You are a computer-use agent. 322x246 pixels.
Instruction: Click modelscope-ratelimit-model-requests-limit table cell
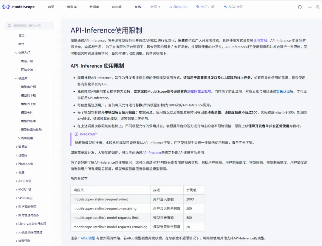(111, 218)
